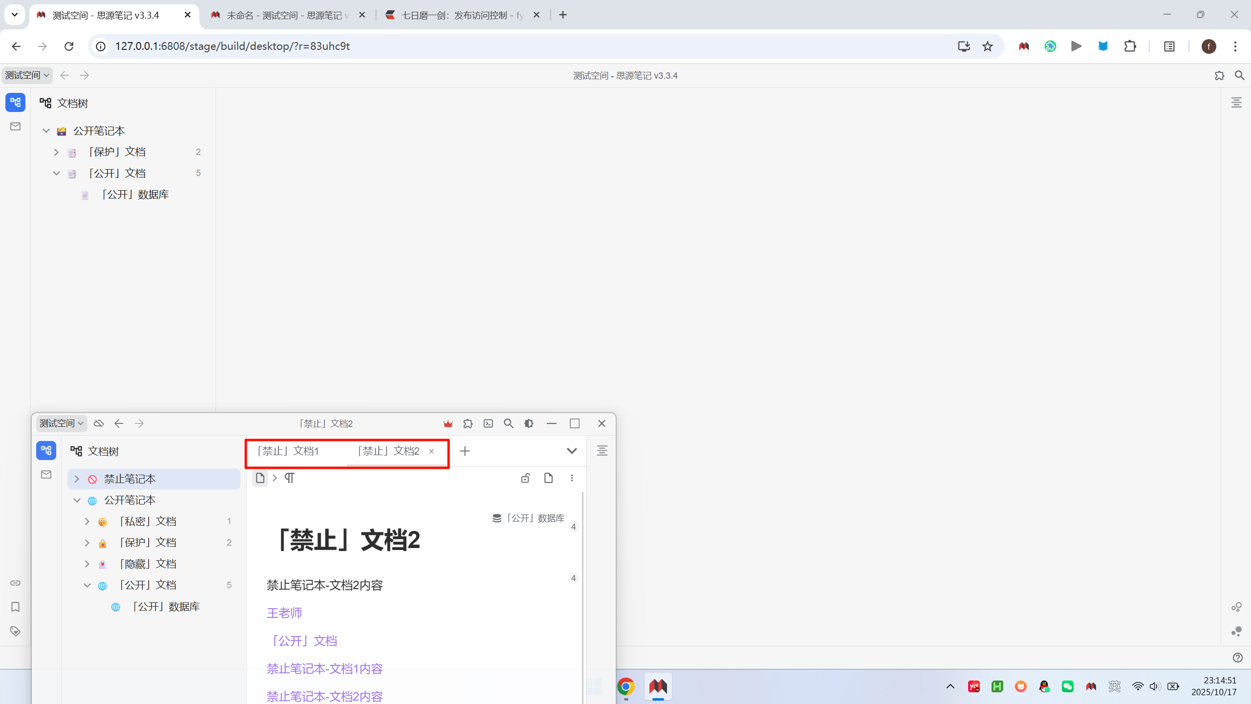The height and width of the screenshot is (704, 1251).
Task: Toggle the document edit lock icon
Action: [525, 478]
